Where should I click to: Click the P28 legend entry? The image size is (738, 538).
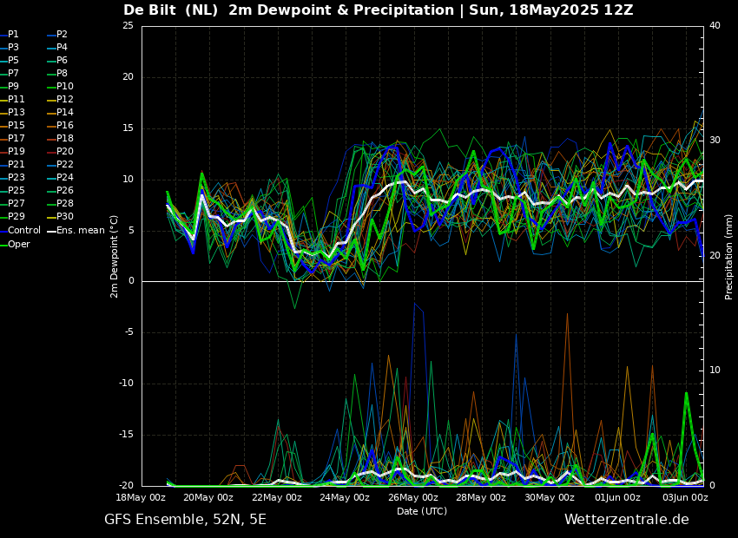click(64, 204)
